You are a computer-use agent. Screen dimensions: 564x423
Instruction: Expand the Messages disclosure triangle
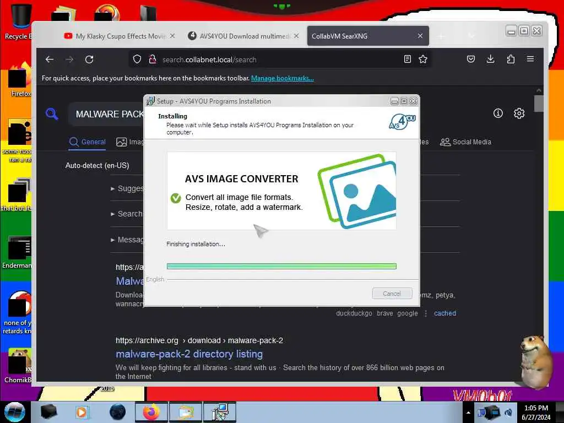pos(113,240)
